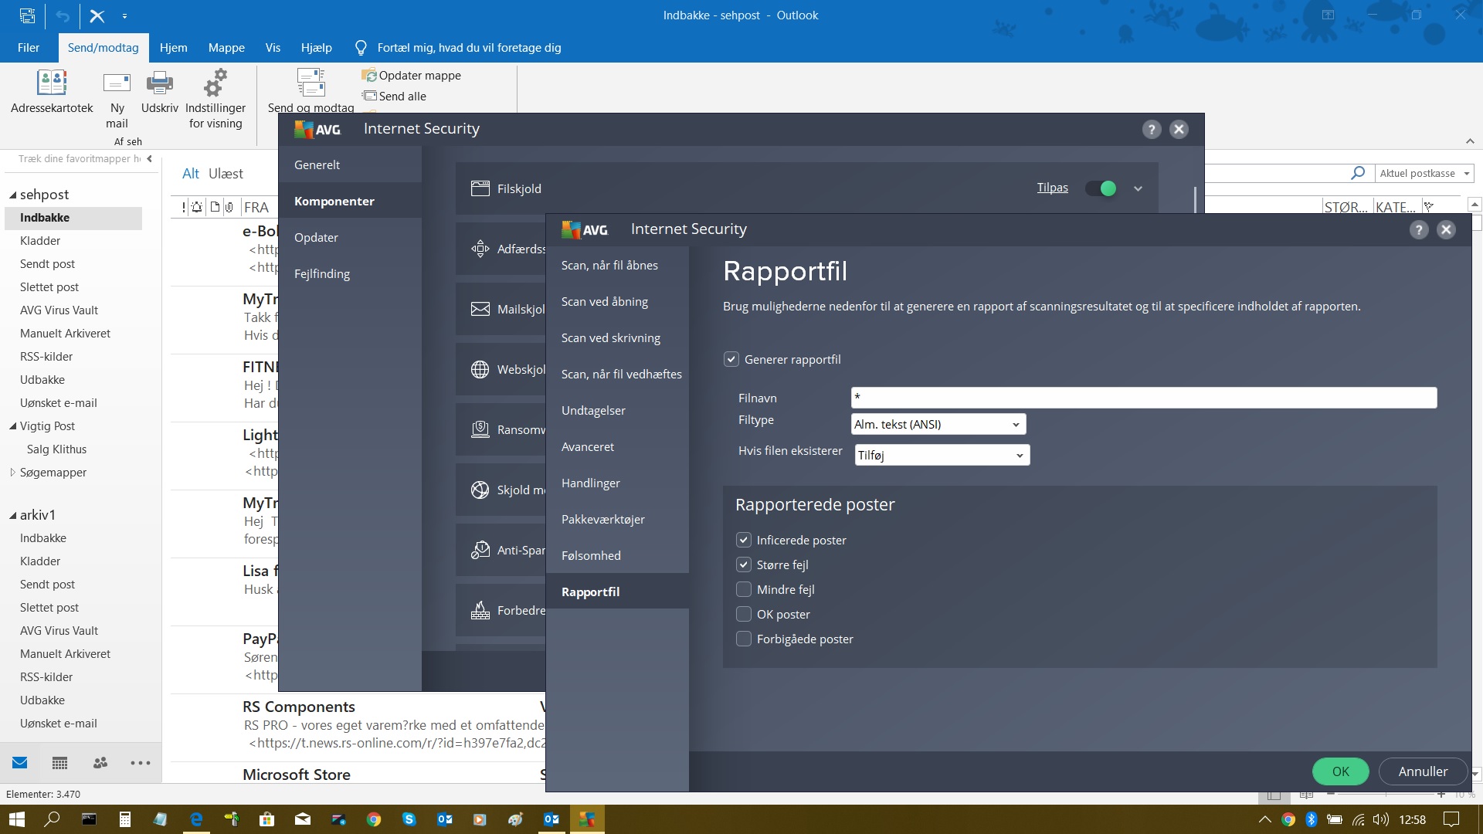This screenshot has width=1483, height=834.
Task: Click the search magnifier in Outlook search box
Action: point(1358,173)
